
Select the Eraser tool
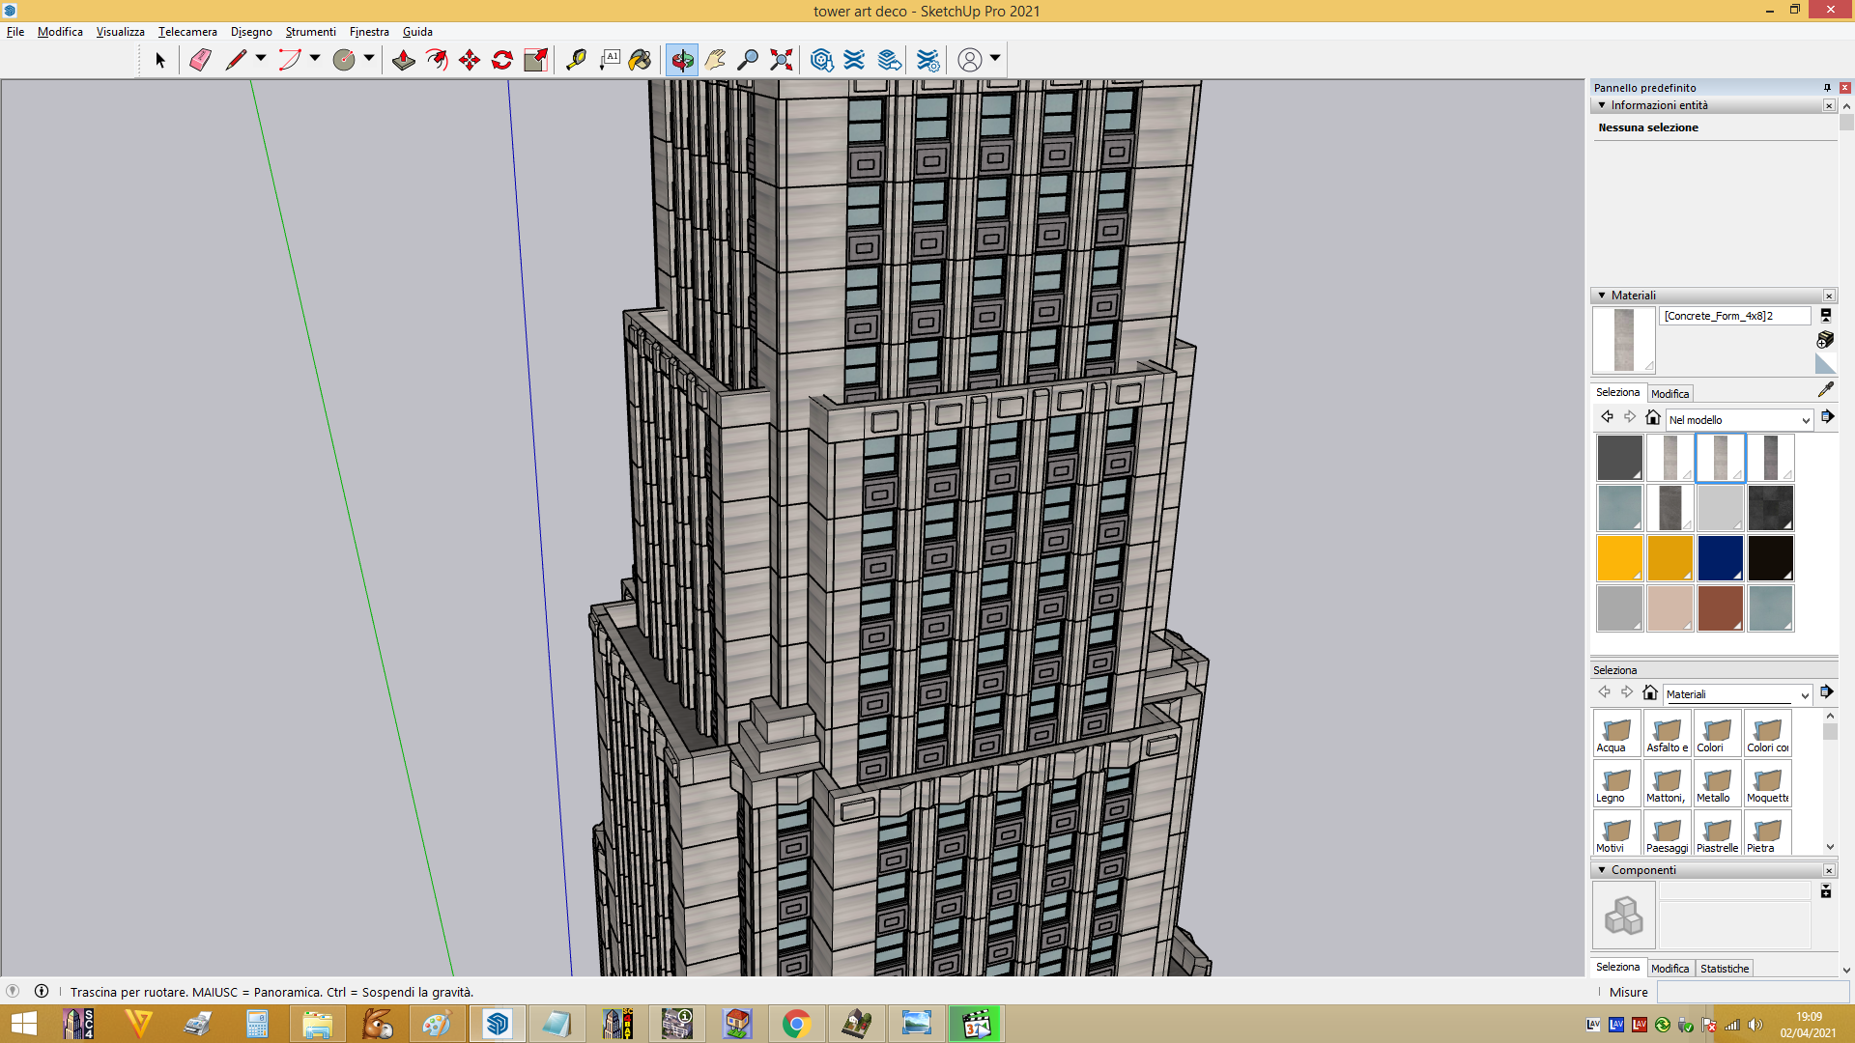point(200,60)
